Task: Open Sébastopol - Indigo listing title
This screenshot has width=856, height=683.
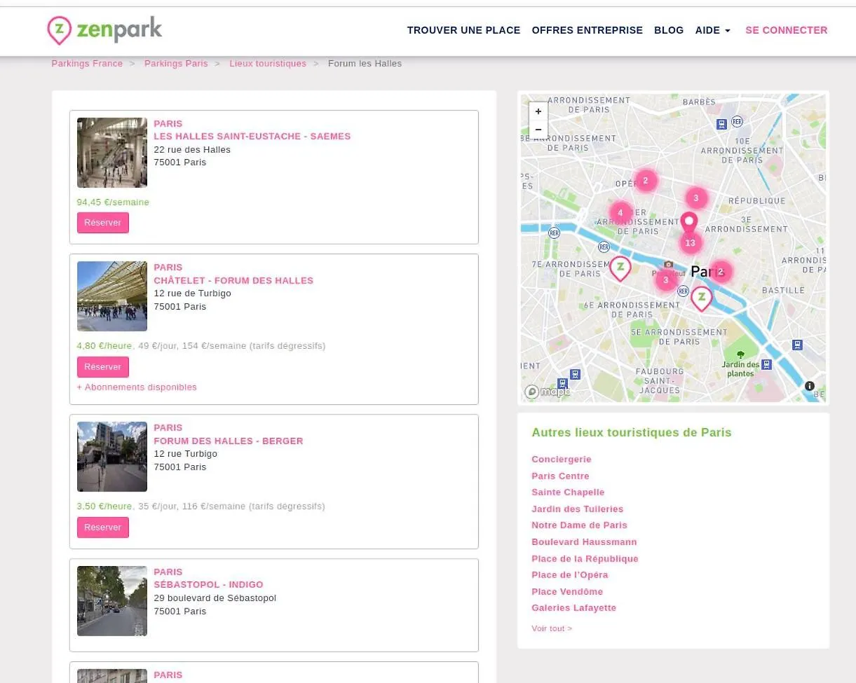Action: point(209,585)
